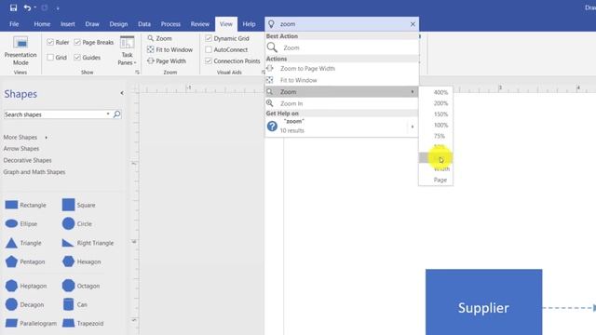The image size is (596, 335).
Task: Click the Save icon in quick access toolbar
Action: point(13,7)
